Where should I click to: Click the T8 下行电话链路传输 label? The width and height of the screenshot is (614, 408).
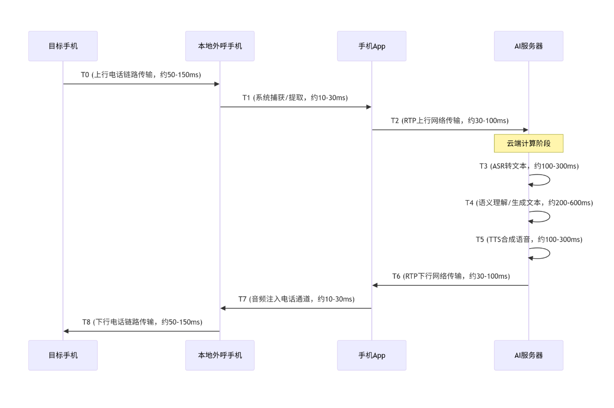tap(142, 322)
